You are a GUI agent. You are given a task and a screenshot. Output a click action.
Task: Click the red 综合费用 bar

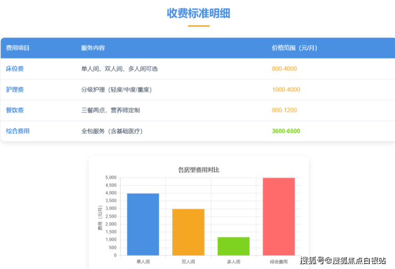279,216
